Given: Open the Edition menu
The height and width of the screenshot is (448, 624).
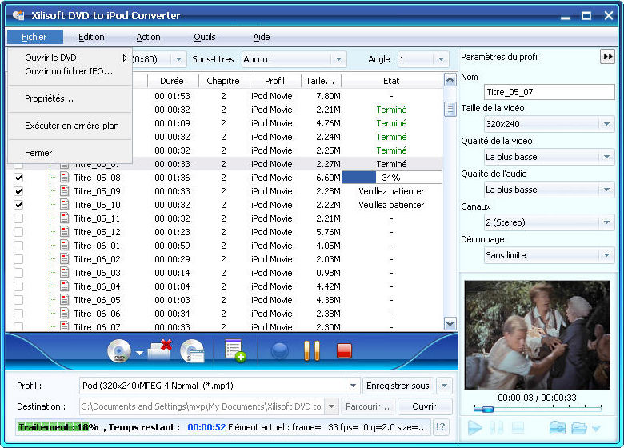Looking at the screenshot, I should (91, 37).
